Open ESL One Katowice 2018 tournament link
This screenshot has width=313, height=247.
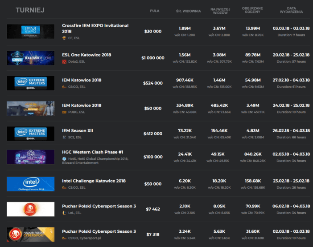coord(86,55)
